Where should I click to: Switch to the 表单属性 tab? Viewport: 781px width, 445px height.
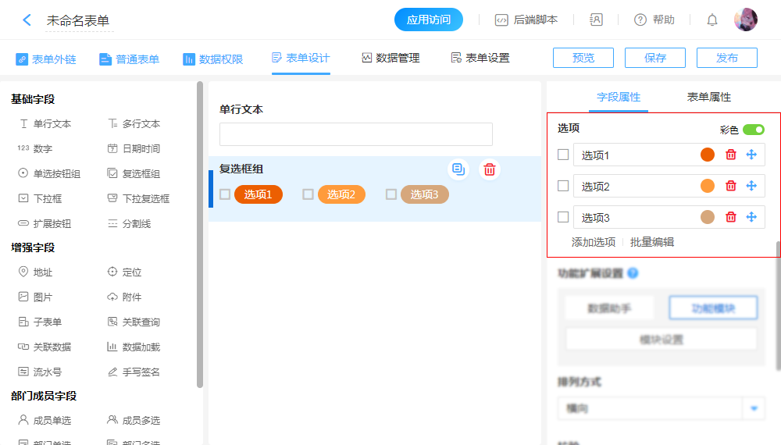point(708,97)
